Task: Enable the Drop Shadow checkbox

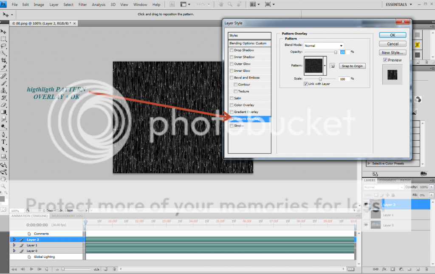Action: click(232, 50)
